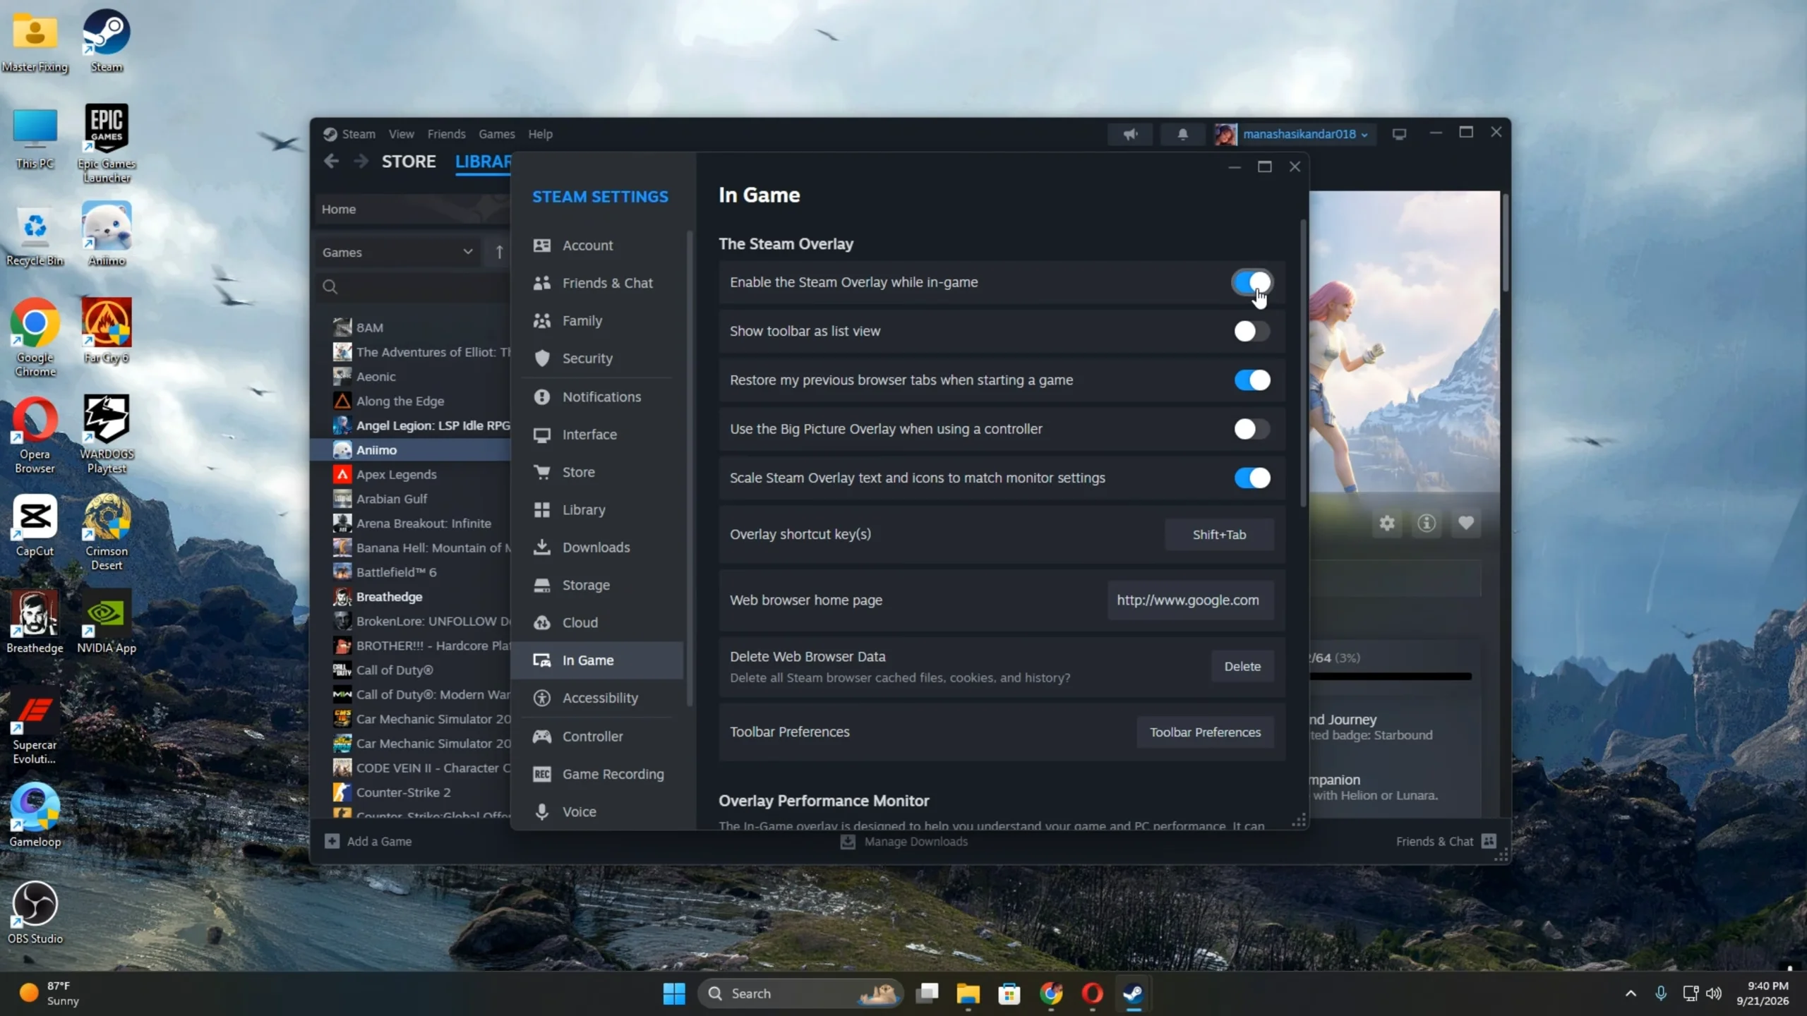Image resolution: width=1807 pixels, height=1016 pixels.
Task: Enable Big Picture Overlay with controller
Action: coord(1252,429)
